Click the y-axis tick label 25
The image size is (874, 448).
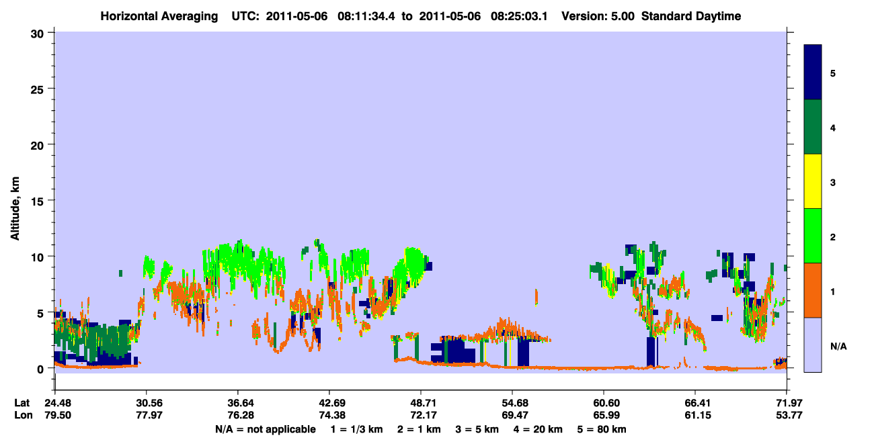(38, 89)
